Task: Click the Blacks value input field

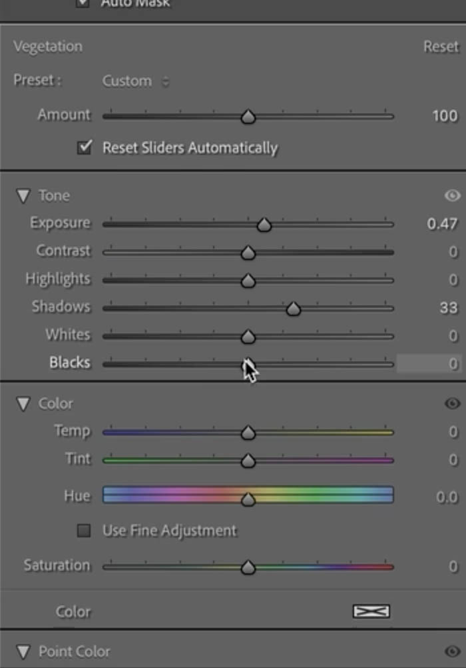Action: [x=429, y=363]
